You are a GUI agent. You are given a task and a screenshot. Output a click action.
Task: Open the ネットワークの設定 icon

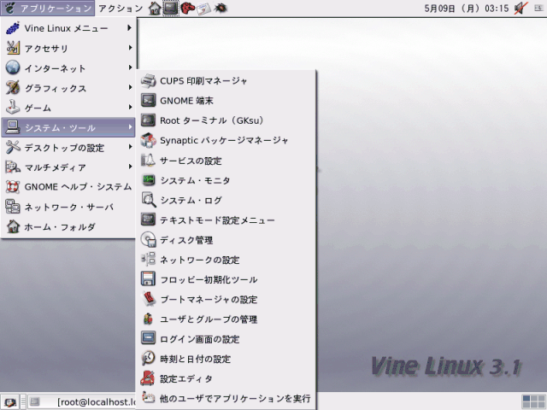(x=148, y=260)
